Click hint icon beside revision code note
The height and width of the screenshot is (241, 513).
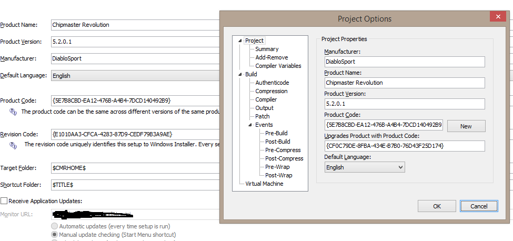click(13, 145)
